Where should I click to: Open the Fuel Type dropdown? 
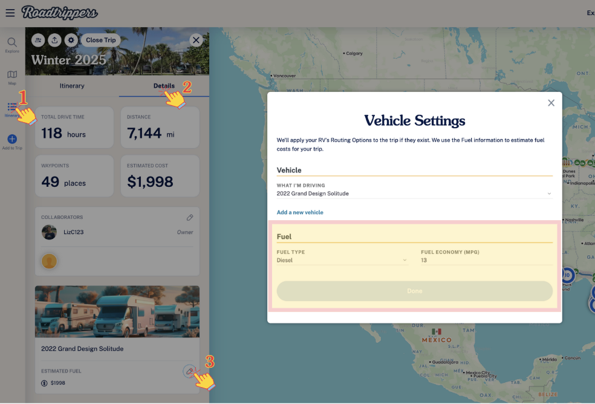(x=342, y=260)
